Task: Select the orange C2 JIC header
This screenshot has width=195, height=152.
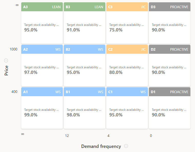Action: pyautogui.click(x=127, y=49)
